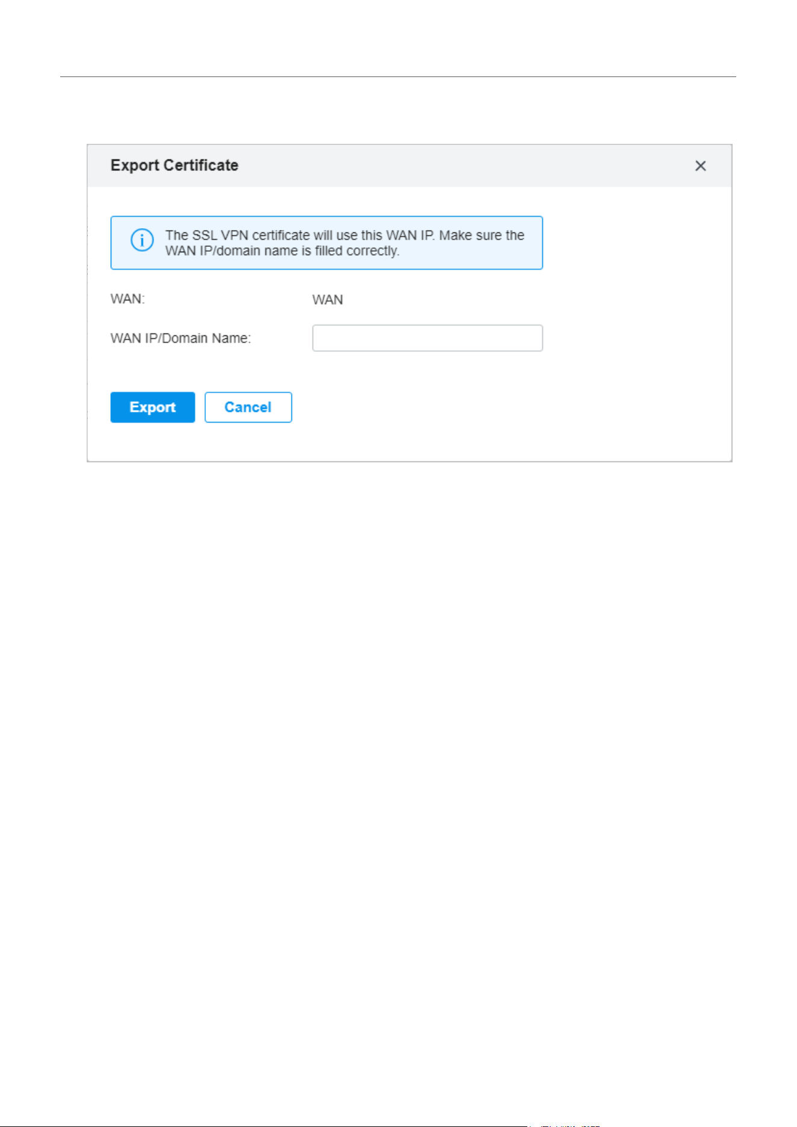Click the word 'Export' in the title
The image size is (797, 1127).
(135, 166)
